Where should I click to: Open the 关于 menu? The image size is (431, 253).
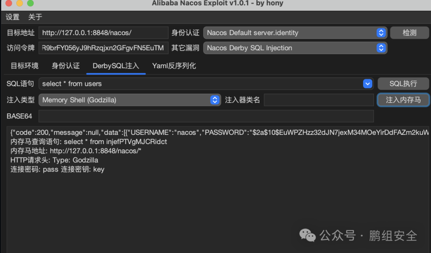tap(35, 17)
